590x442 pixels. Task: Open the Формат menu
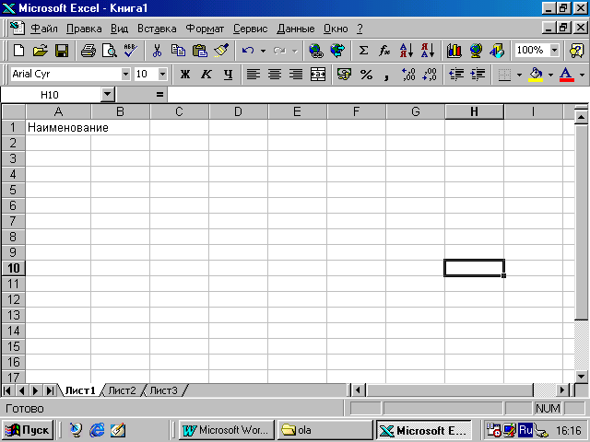tap(205, 29)
